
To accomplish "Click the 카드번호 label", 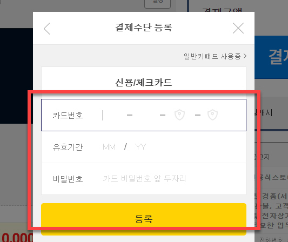I will [x=68, y=115].
